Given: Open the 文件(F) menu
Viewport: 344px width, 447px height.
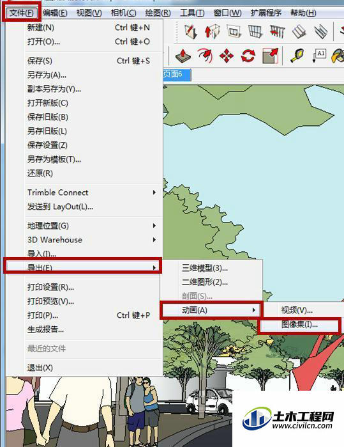Looking at the screenshot, I should click(x=22, y=13).
